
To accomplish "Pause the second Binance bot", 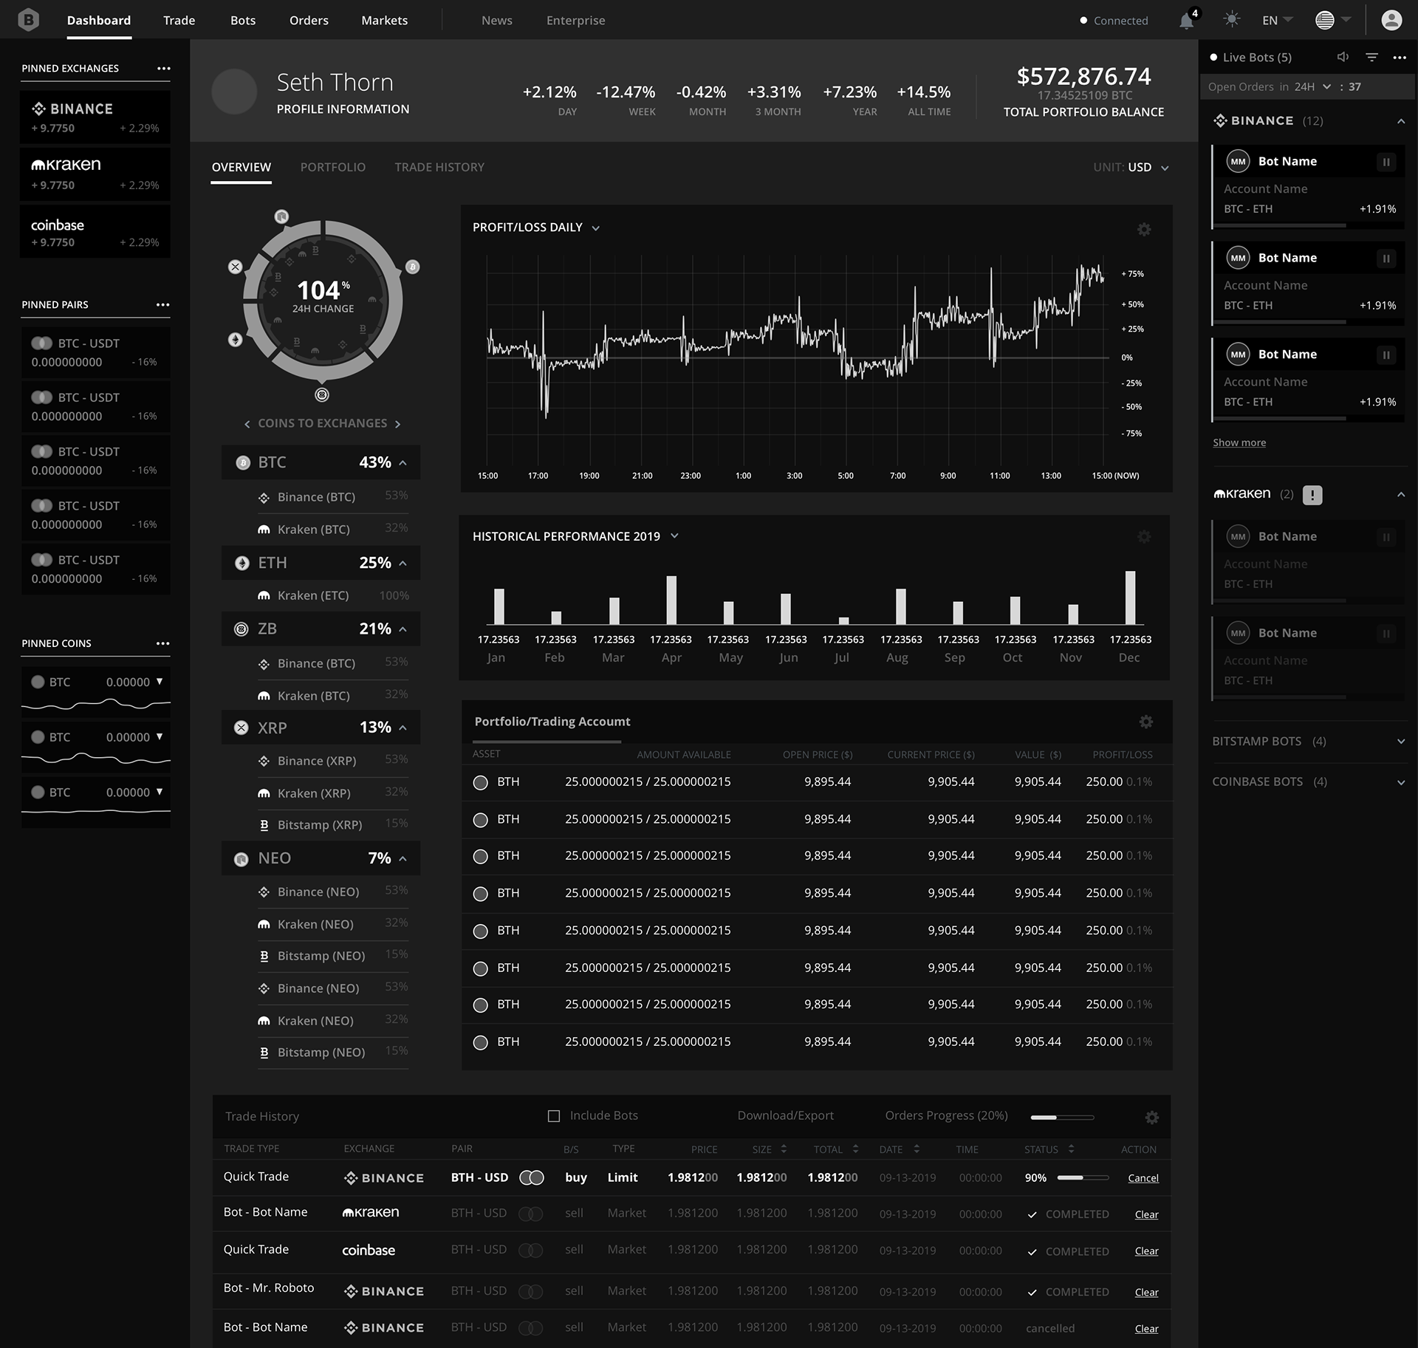I will [1386, 259].
